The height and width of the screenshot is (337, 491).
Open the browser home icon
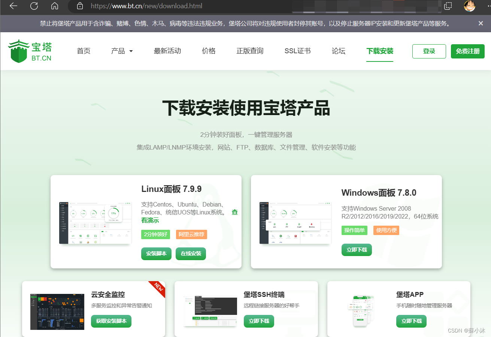(55, 6)
